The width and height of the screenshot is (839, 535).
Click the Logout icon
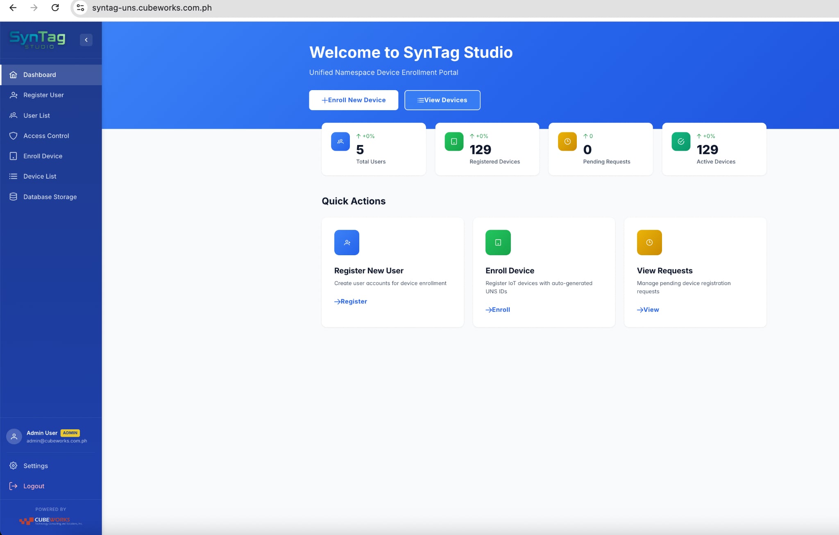coord(13,486)
